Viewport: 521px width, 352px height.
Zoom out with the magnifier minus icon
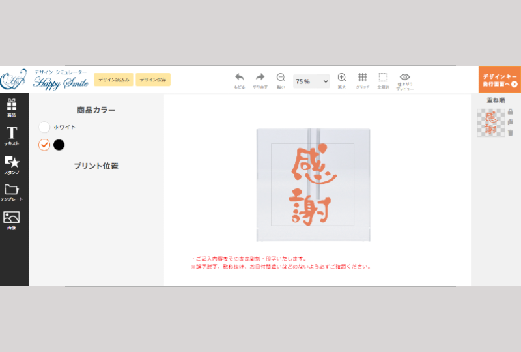[281, 78]
